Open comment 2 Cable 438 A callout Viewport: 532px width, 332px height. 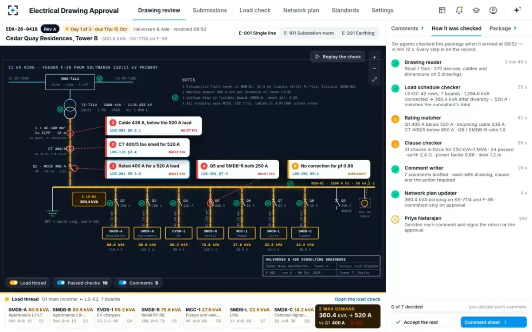154,126
